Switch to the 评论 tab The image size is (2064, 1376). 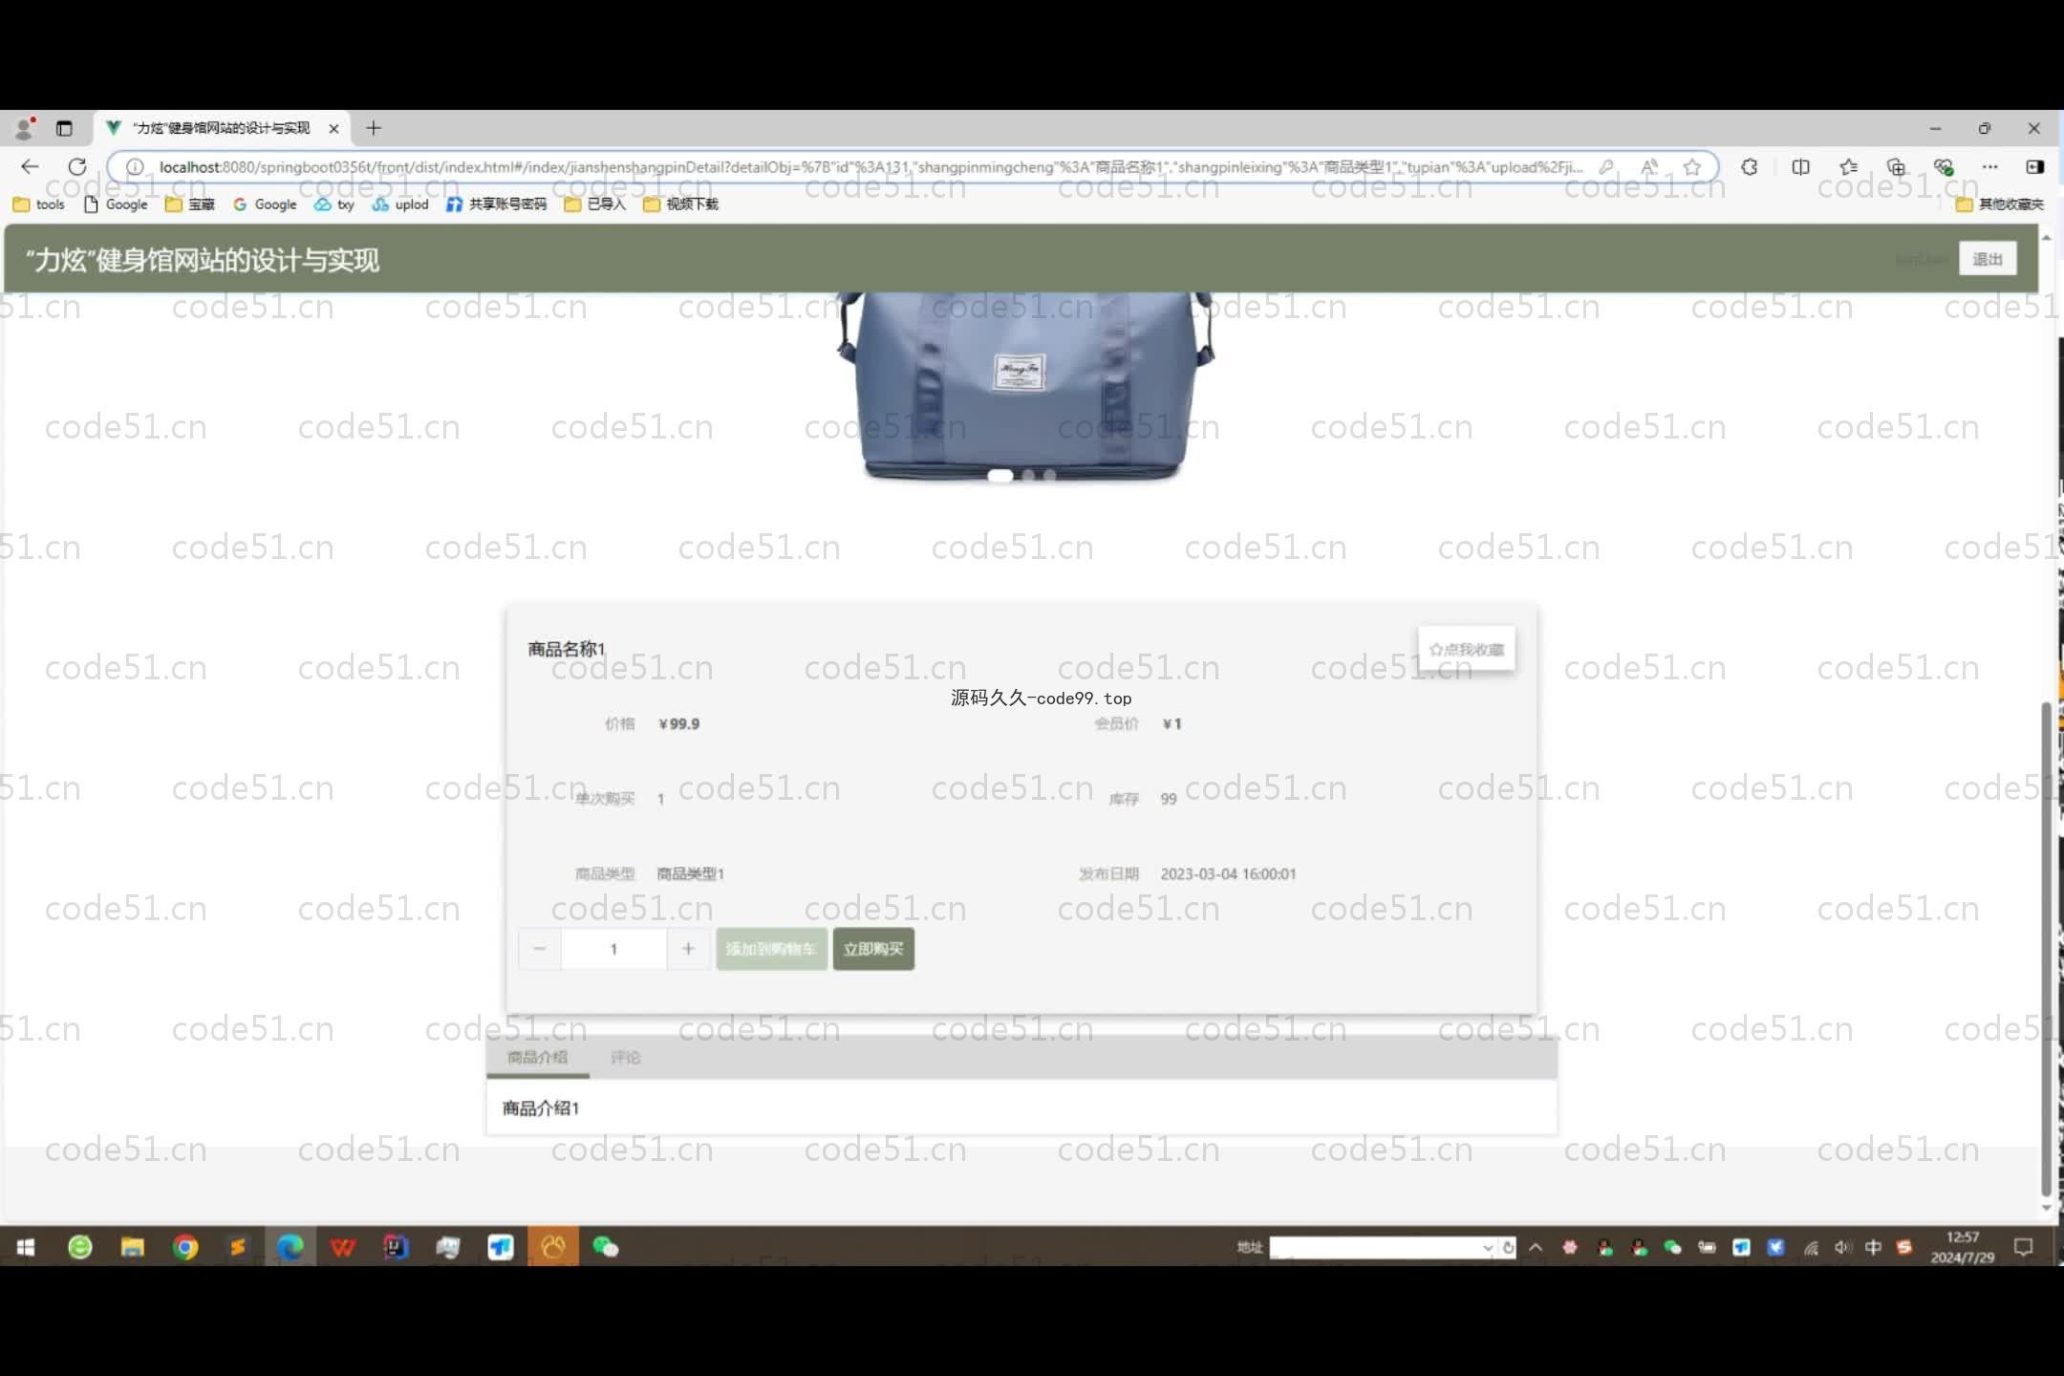click(x=626, y=1057)
